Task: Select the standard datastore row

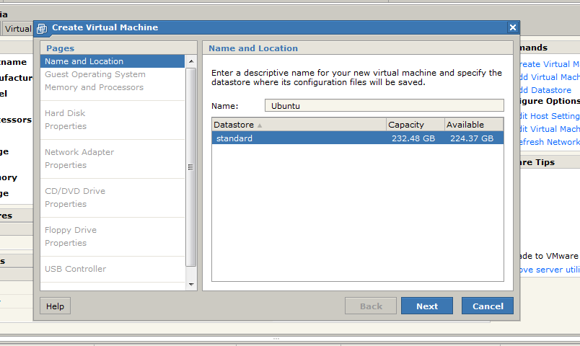Action: pyautogui.click(x=357, y=138)
